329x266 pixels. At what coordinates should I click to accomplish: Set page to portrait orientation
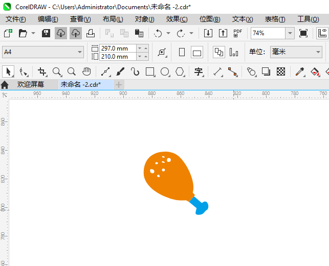click(x=182, y=52)
